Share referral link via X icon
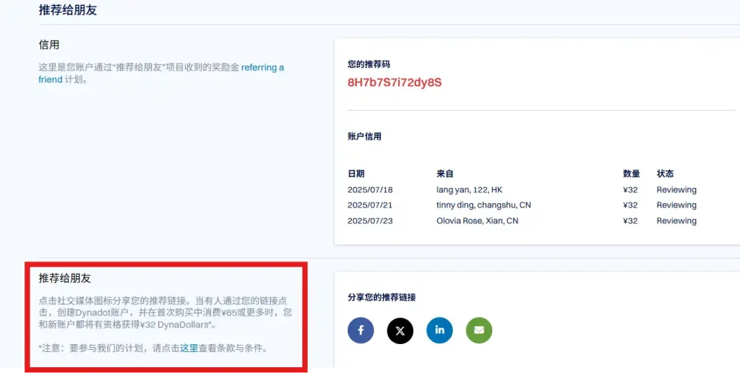The image size is (740, 373). 400,330
